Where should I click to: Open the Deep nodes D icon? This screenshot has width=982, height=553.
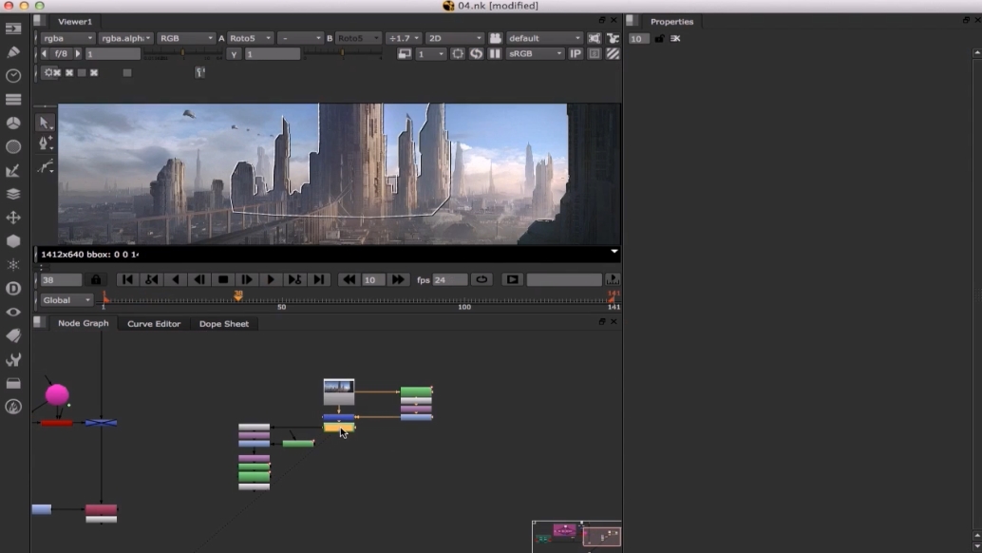point(13,289)
